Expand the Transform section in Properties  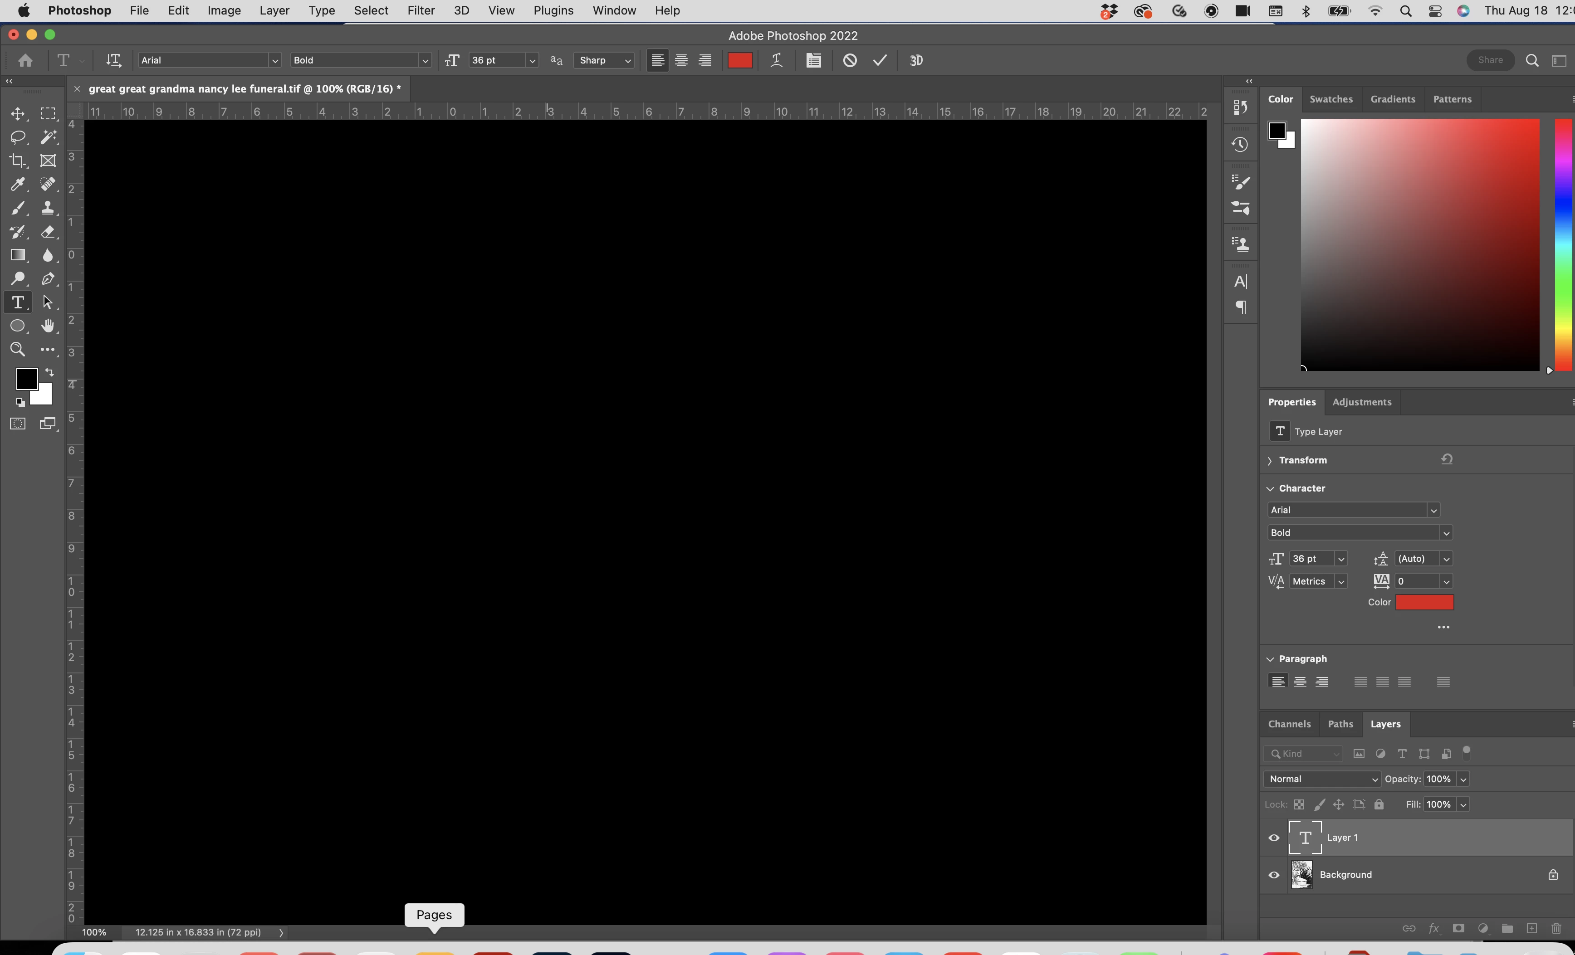click(1270, 461)
